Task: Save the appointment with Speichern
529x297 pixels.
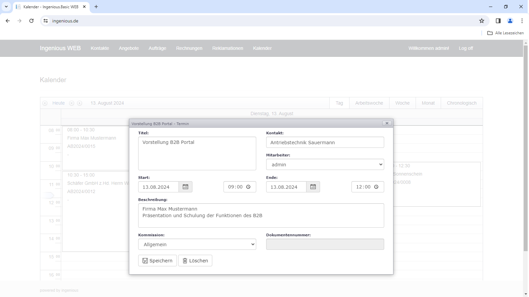Action: click(x=157, y=260)
